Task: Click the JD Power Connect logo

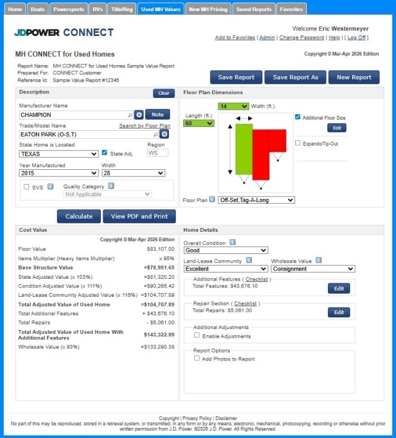Action: 64,32
